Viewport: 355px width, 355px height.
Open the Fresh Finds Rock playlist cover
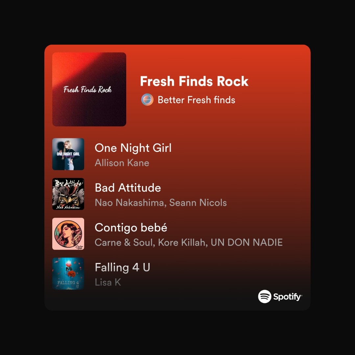[x=89, y=89]
